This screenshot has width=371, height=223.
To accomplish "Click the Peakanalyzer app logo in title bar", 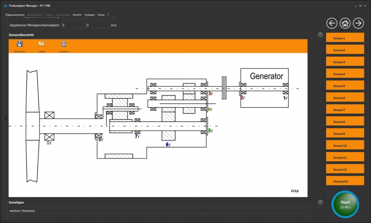I will [5, 6].
